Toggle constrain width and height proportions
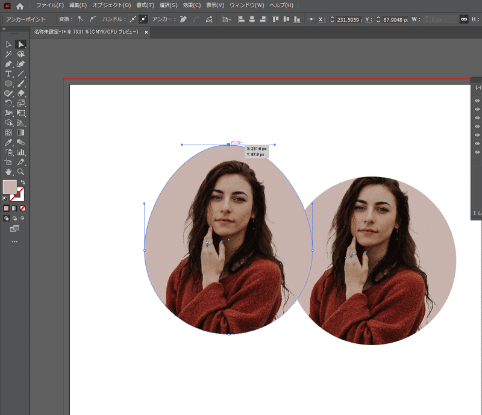Image resolution: width=482 pixels, height=415 pixels. 464,19
